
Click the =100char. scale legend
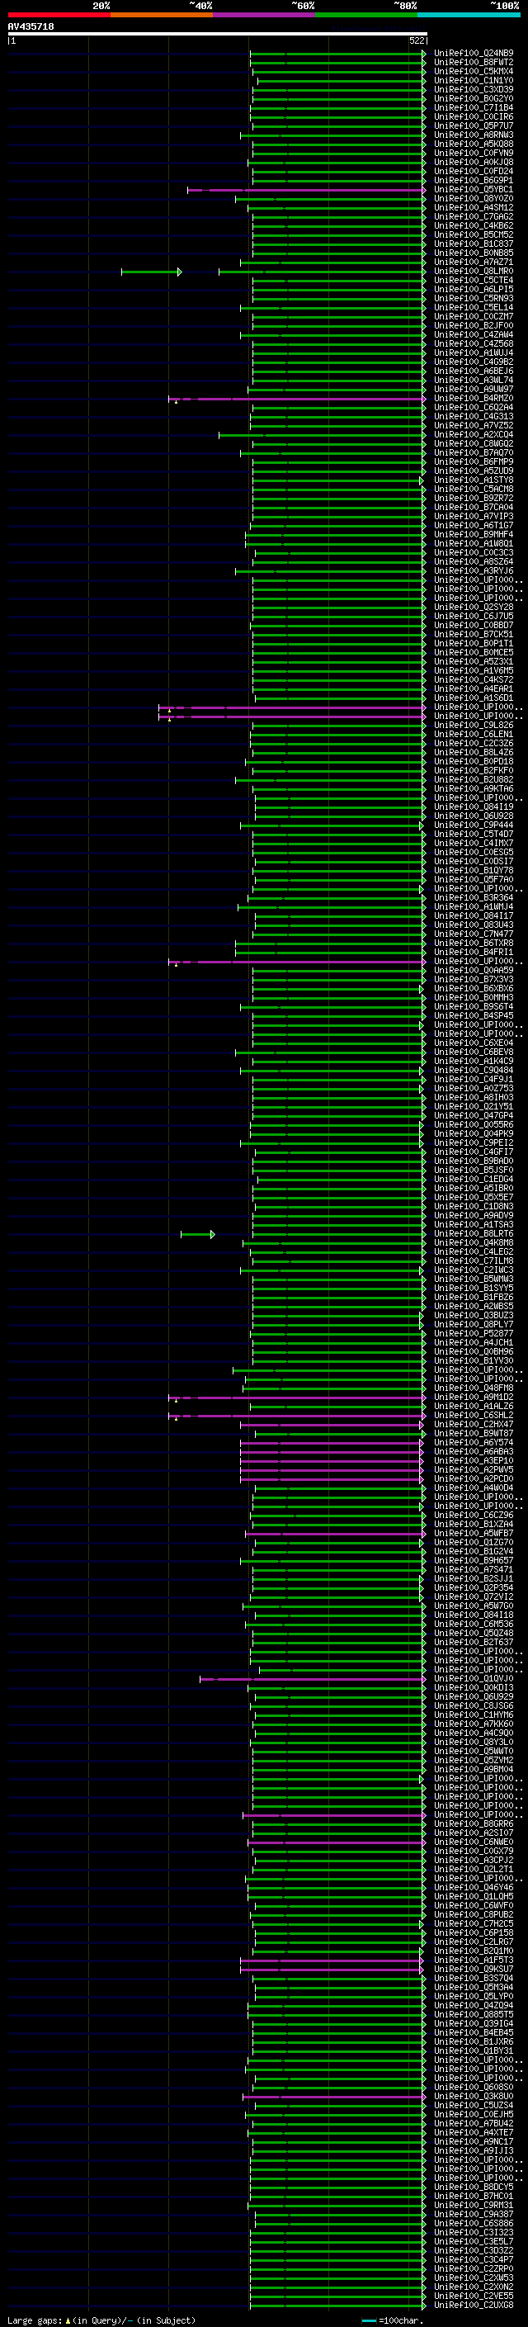(391, 2320)
